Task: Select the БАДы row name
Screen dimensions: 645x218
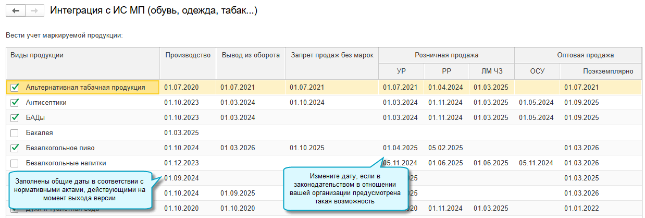Action: point(35,118)
